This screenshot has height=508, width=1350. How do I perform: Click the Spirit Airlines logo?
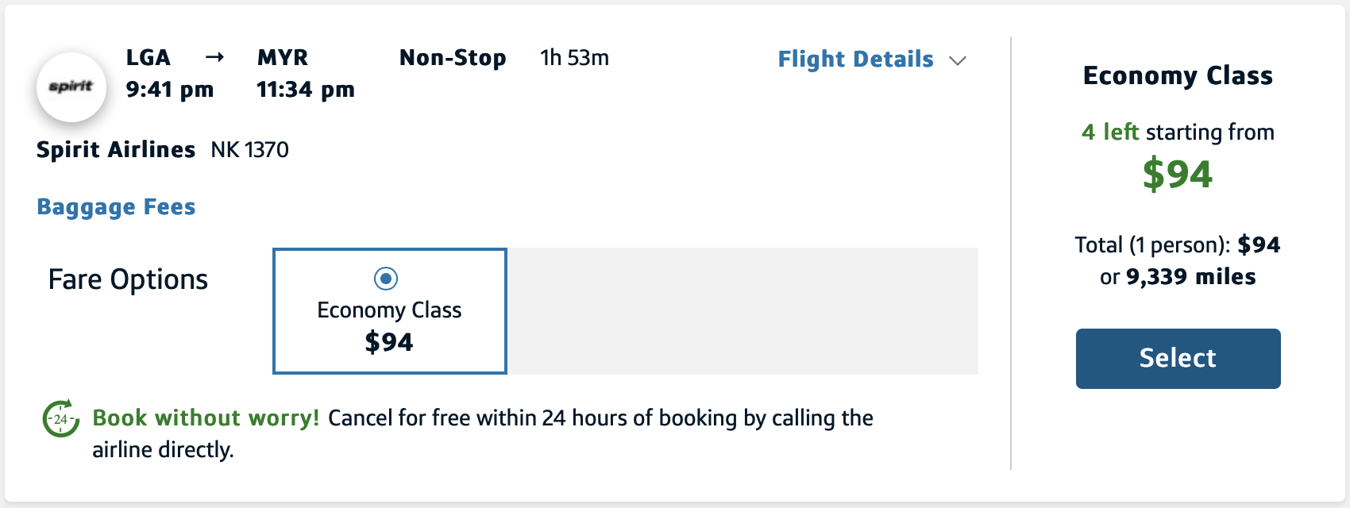click(71, 87)
